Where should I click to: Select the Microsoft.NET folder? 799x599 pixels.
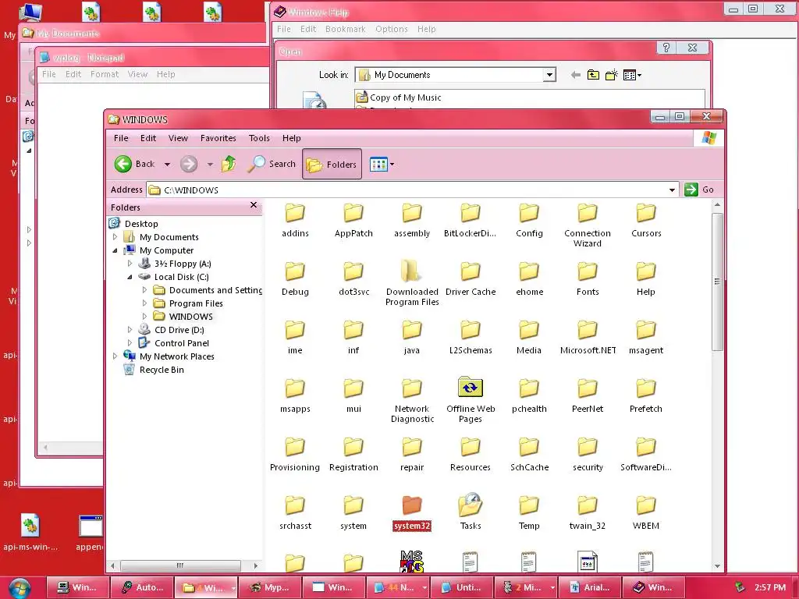tap(588, 338)
